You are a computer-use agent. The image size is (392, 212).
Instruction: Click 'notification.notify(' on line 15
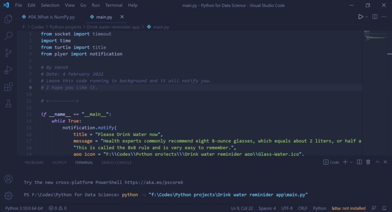click(x=89, y=128)
